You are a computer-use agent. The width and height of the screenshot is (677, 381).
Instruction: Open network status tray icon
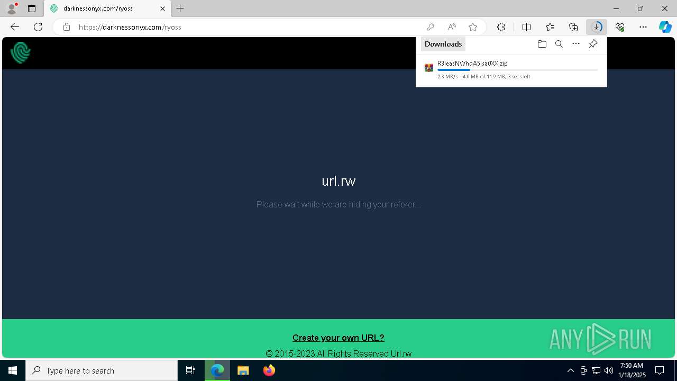596,370
